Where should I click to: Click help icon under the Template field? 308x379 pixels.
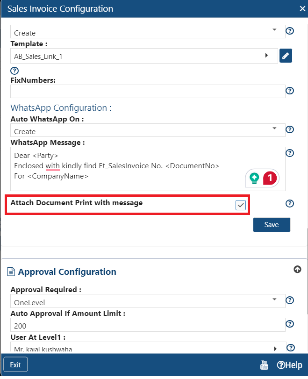pyautogui.click(x=14, y=71)
